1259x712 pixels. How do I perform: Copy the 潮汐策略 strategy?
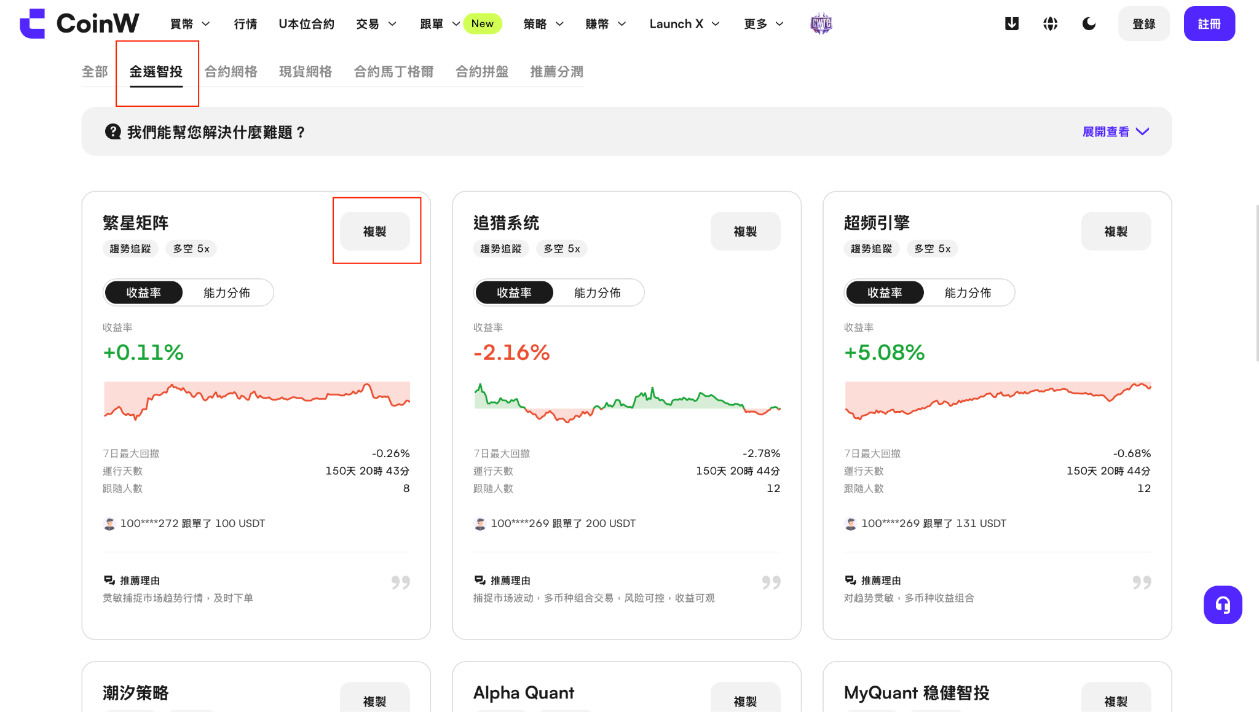coord(375,698)
